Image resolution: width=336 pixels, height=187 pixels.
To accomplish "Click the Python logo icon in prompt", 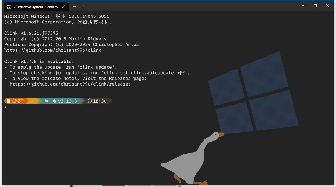I will coord(55,101).
